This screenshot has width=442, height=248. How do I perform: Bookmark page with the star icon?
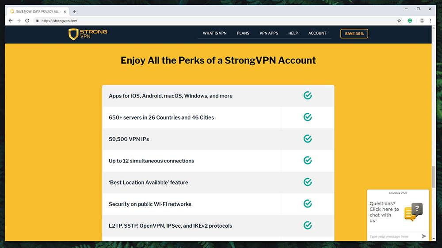pyautogui.click(x=399, y=21)
